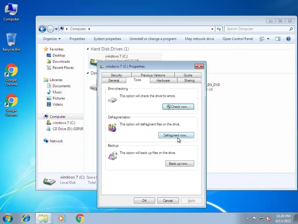Launch Internet Explorer from taskbar

coord(26,218)
